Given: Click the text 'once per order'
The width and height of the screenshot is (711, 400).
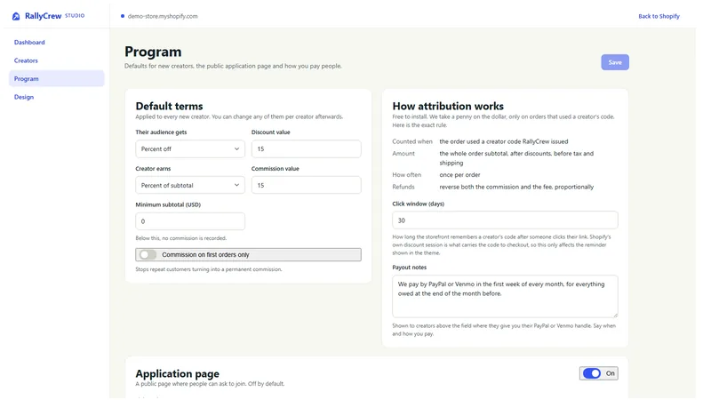Looking at the screenshot, I should 459,174.
